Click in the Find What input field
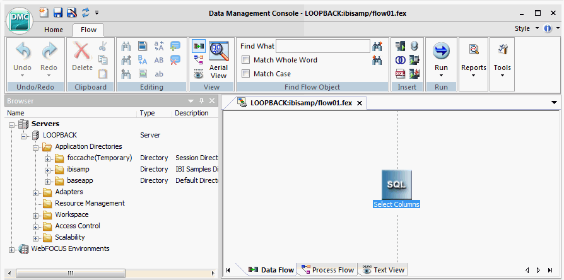564x280 pixels. point(322,46)
